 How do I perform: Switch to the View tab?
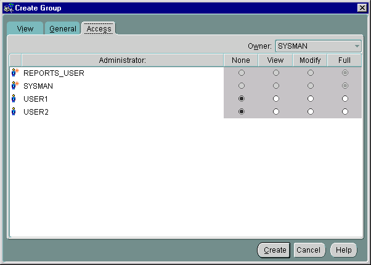pos(25,29)
